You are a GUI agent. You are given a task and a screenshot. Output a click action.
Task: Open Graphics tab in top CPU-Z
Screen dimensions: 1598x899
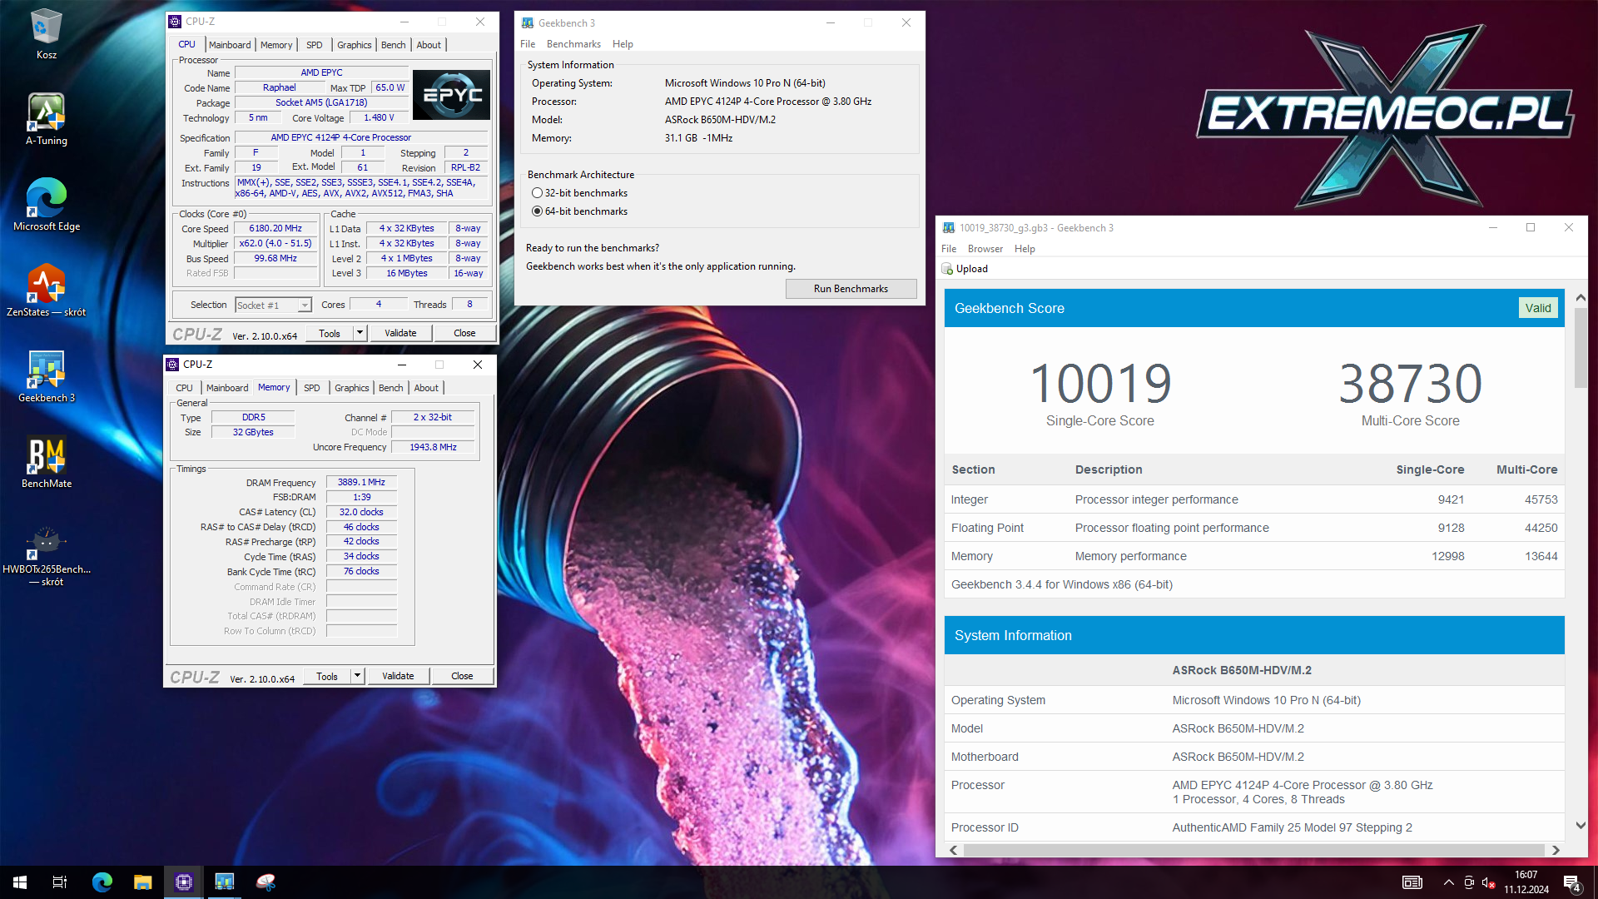(x=355, y=45)
